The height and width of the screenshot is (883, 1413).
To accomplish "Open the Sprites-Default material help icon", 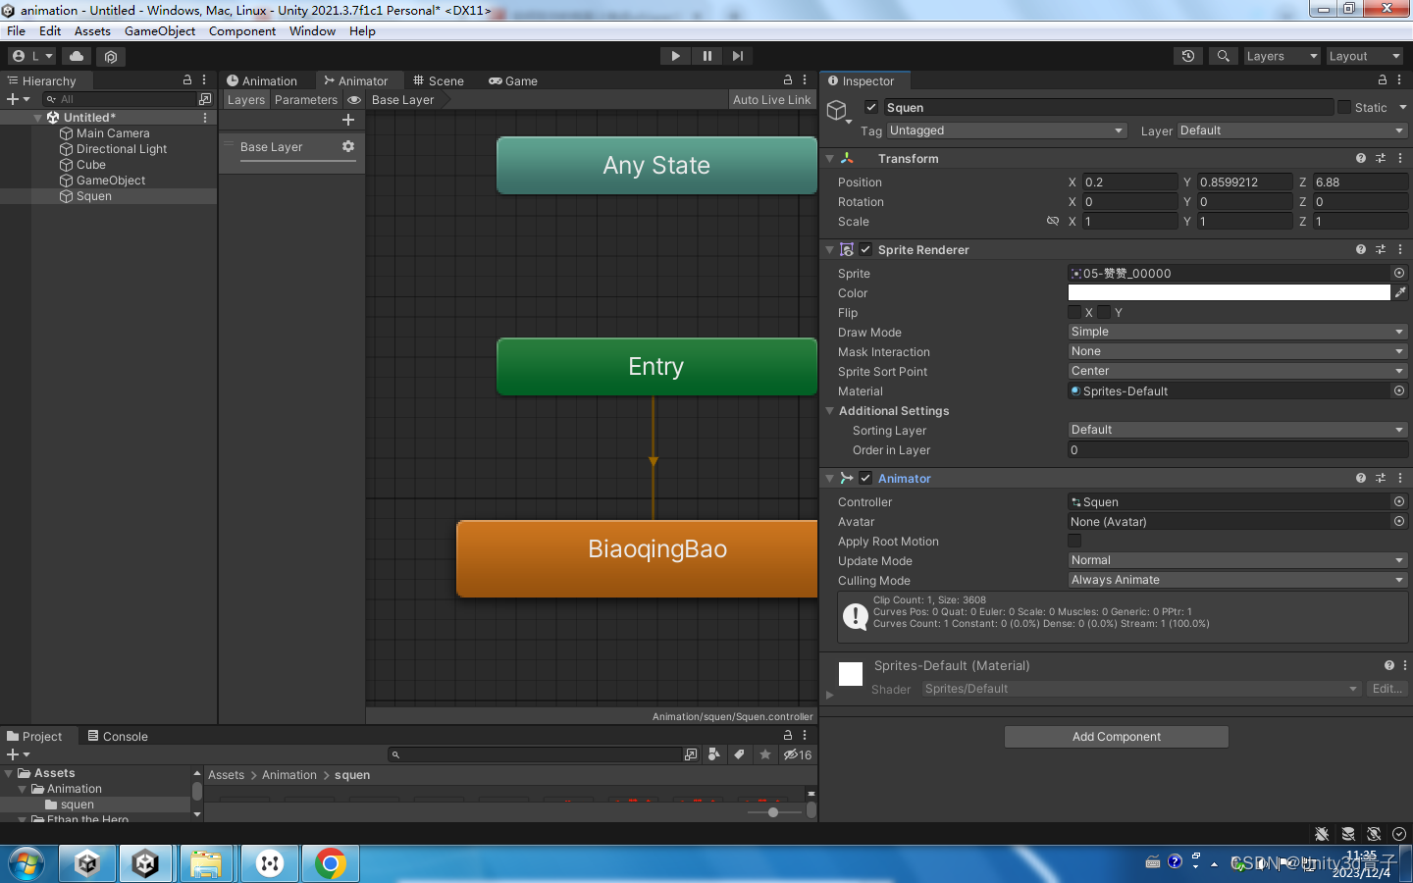I will (1389, 665).
